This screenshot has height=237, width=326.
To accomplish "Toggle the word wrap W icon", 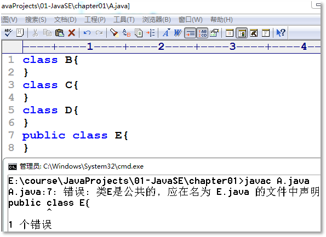I will tap(178, 33).
